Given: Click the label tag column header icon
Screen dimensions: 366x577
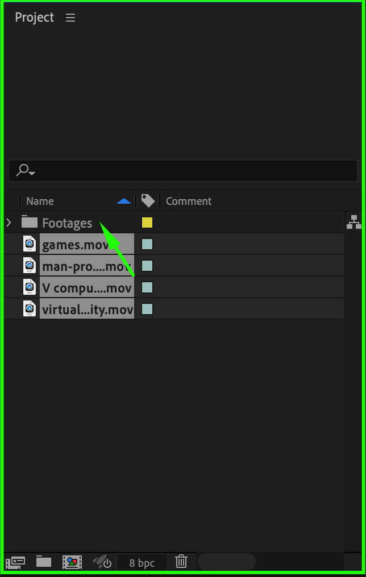Looking at the screenshot, I should pyautogui.click(x=148, y=201).
